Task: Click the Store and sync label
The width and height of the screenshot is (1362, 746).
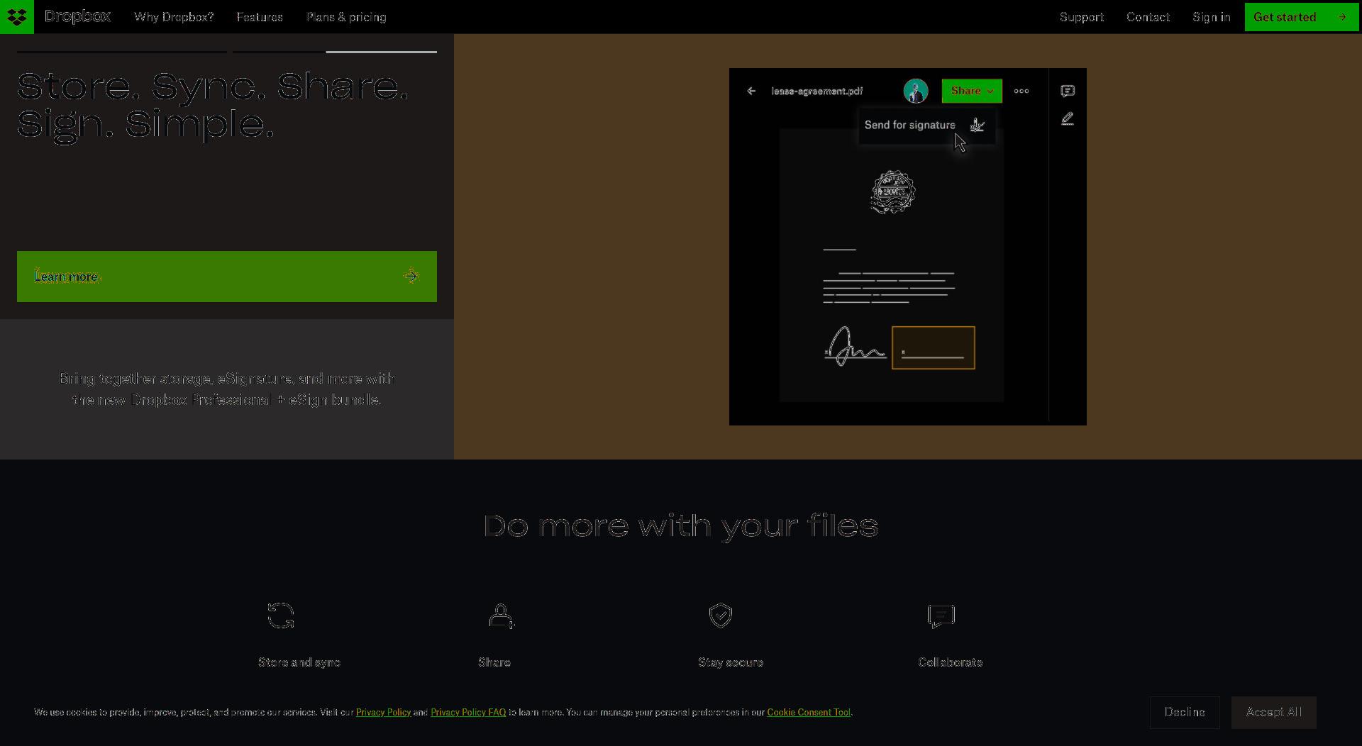Action: pos(299,662)
